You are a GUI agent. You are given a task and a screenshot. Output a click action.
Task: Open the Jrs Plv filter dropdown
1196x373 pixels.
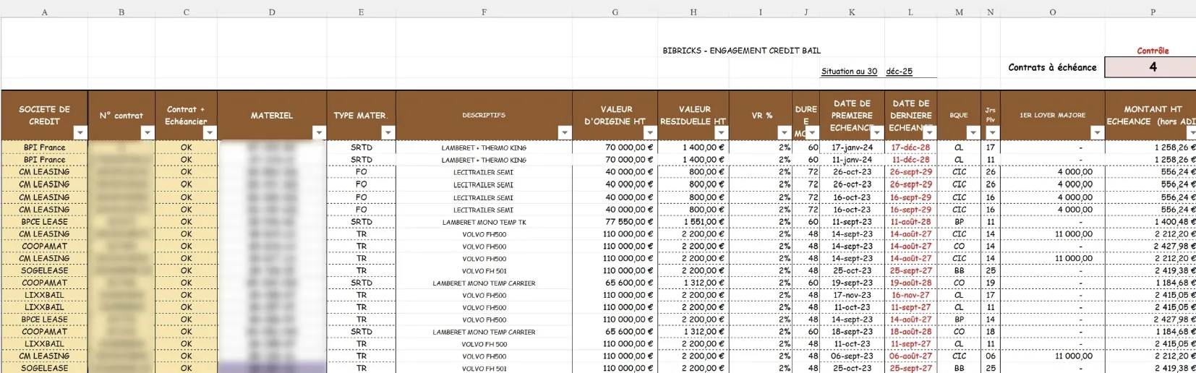click(x=993, y=133)
